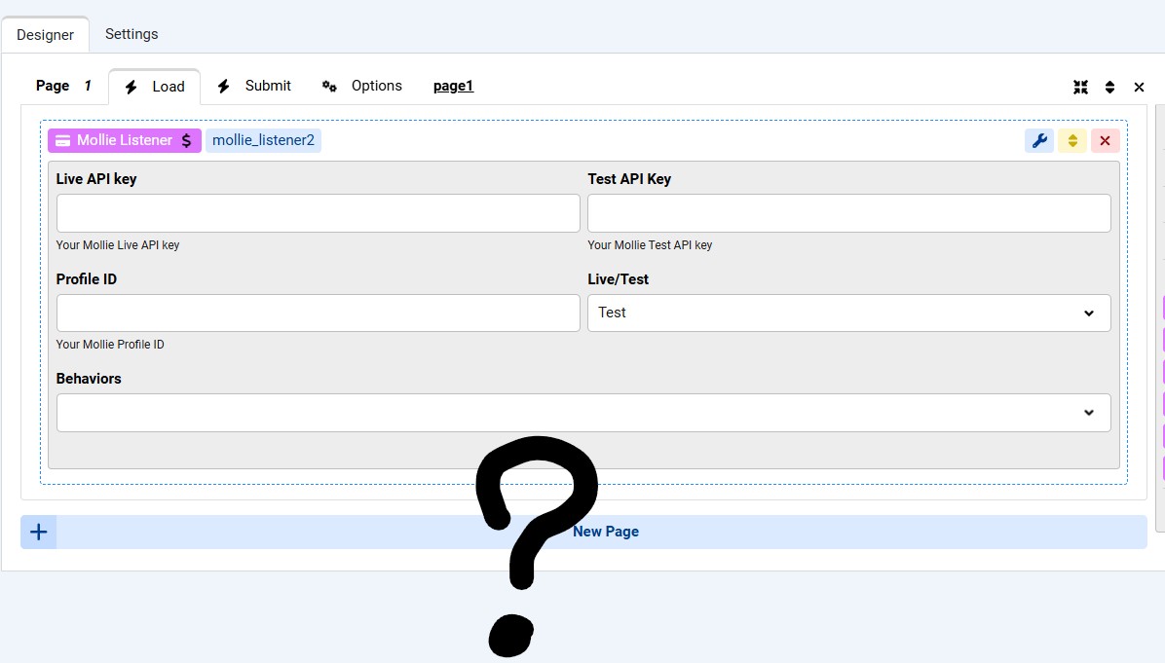Click the page1 name link
This screenshot has width=1165, height=663.
(x=453, y=86)
